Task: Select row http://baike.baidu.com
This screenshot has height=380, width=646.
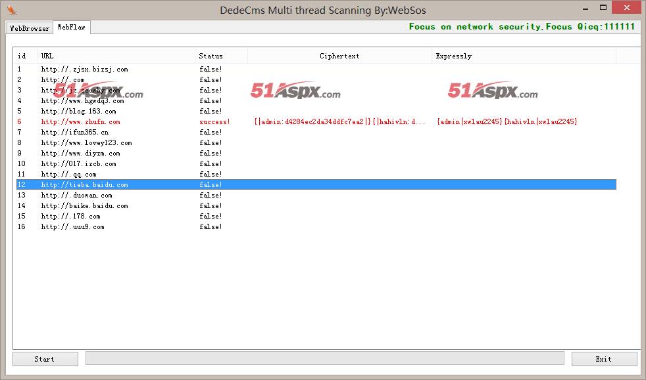Action: [x=316, y=205]
